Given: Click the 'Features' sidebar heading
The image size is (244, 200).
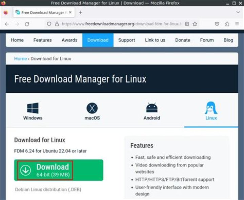Looking at the screenshot, I should tap(142, 146).
